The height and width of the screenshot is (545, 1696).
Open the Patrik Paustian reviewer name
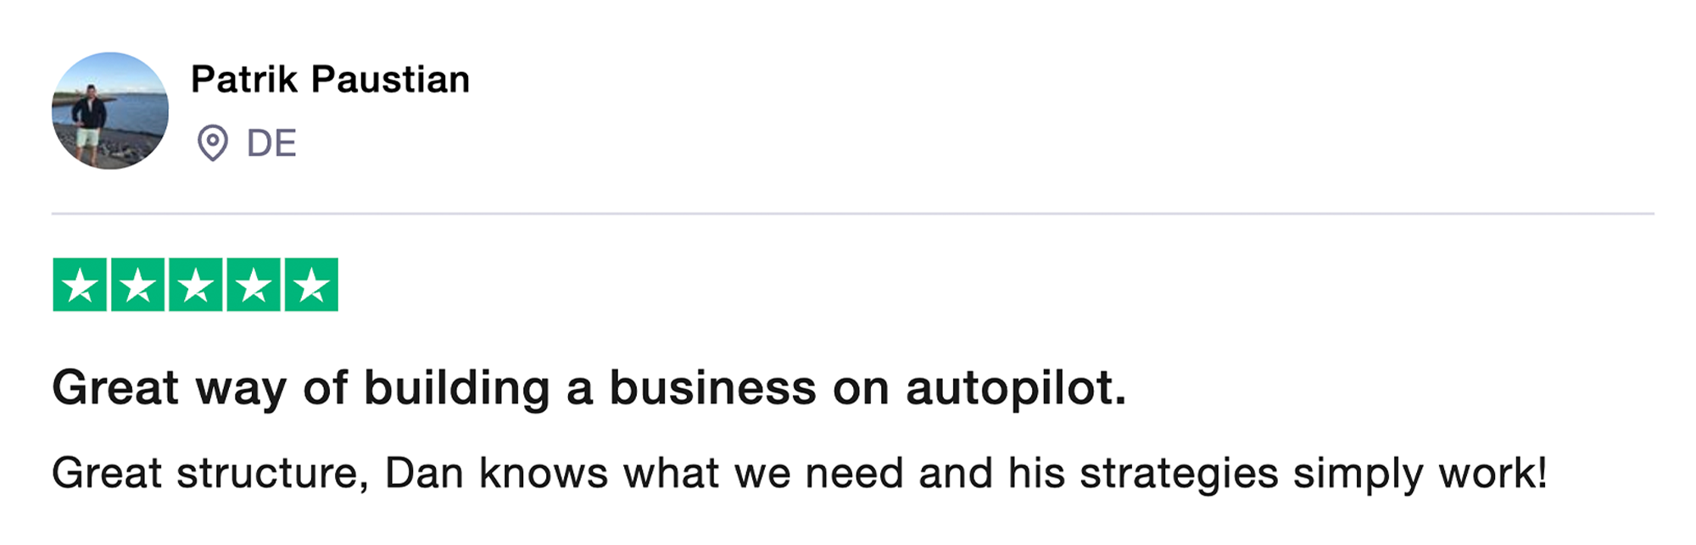tap(330, 80)
